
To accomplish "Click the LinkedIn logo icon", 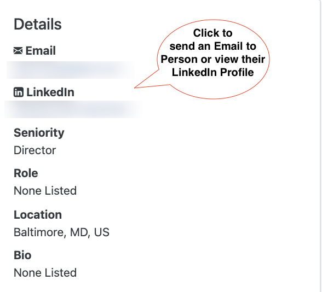I will point(19,92).
